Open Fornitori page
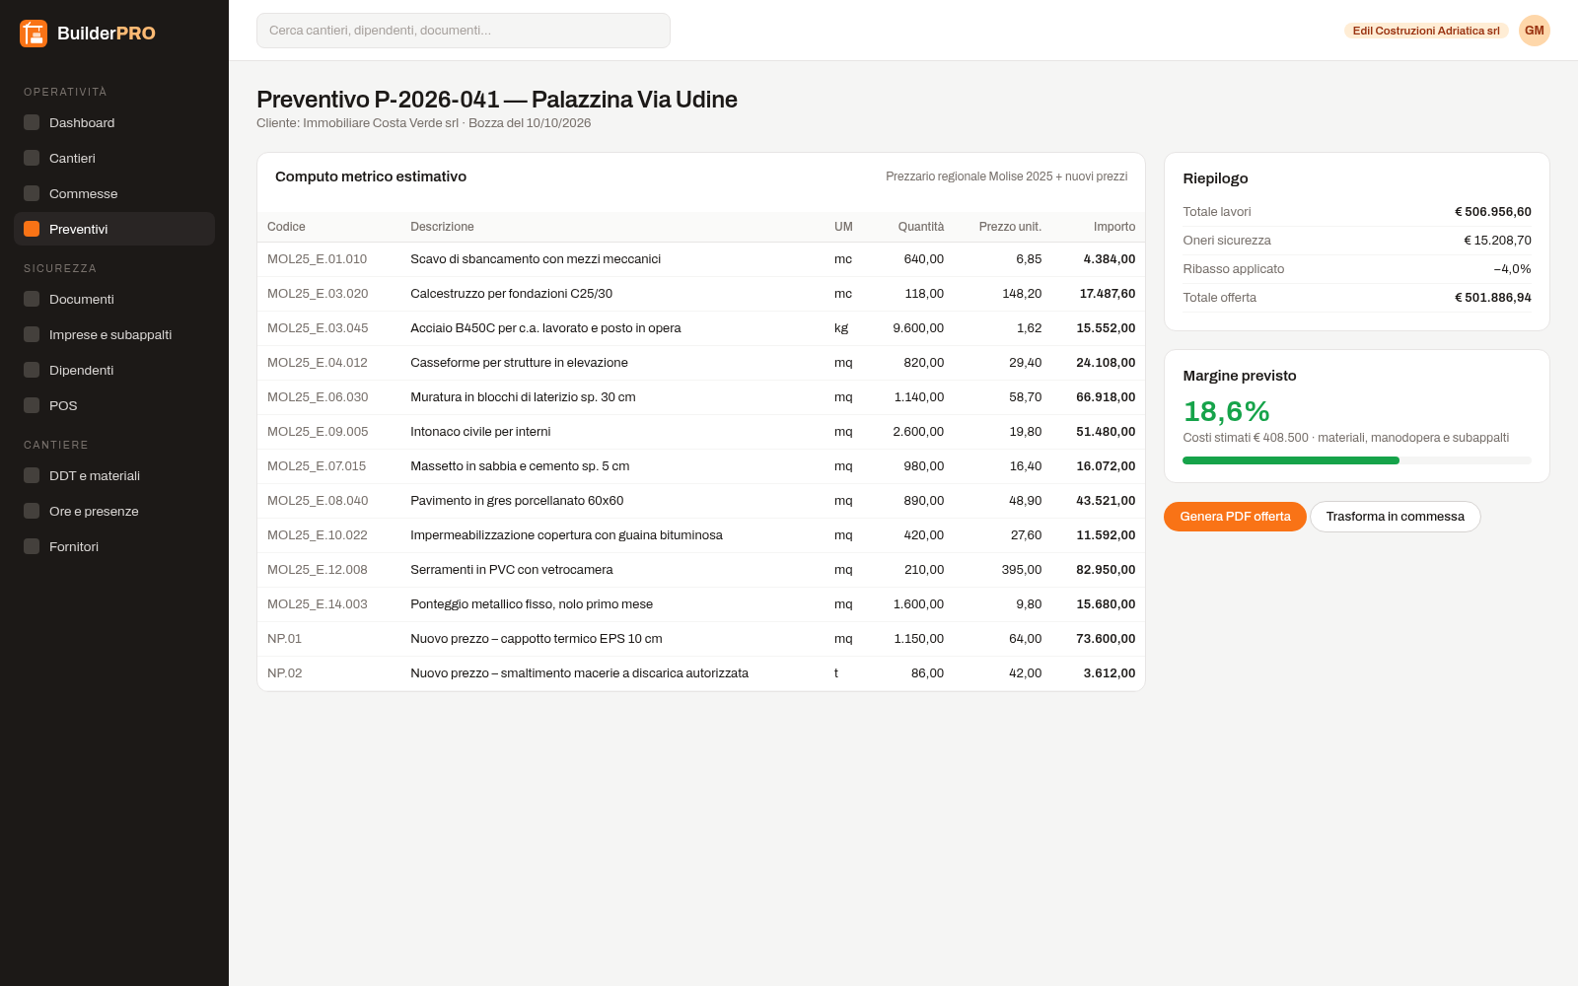The image size is (1578, 986). click(x=114, y=546)
